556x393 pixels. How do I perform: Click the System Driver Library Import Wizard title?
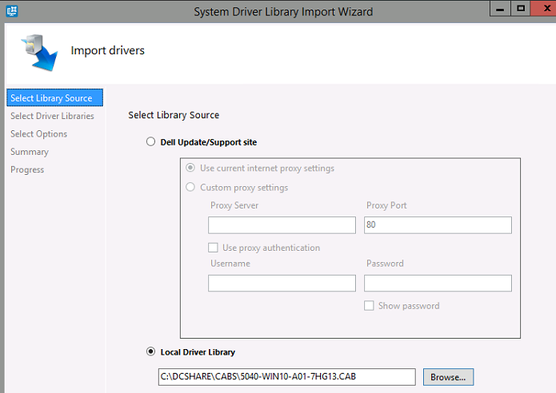click(x=283, y=12)
